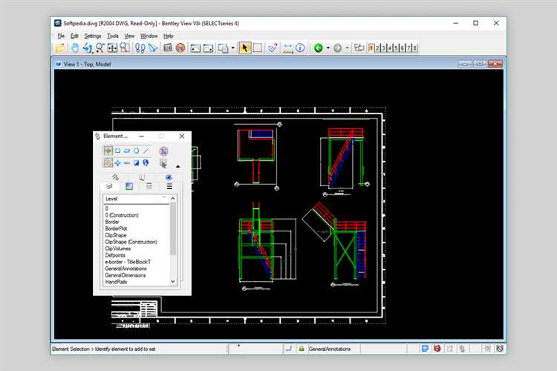Select the Pan View hand tool
The width and height of the screenshot is (557, 371).
(x=74, y=47)
